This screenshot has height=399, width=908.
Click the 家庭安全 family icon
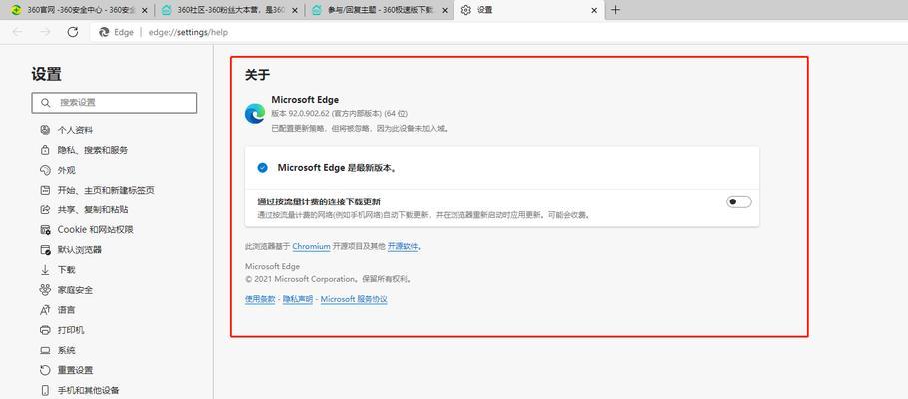tap(45, 290)
